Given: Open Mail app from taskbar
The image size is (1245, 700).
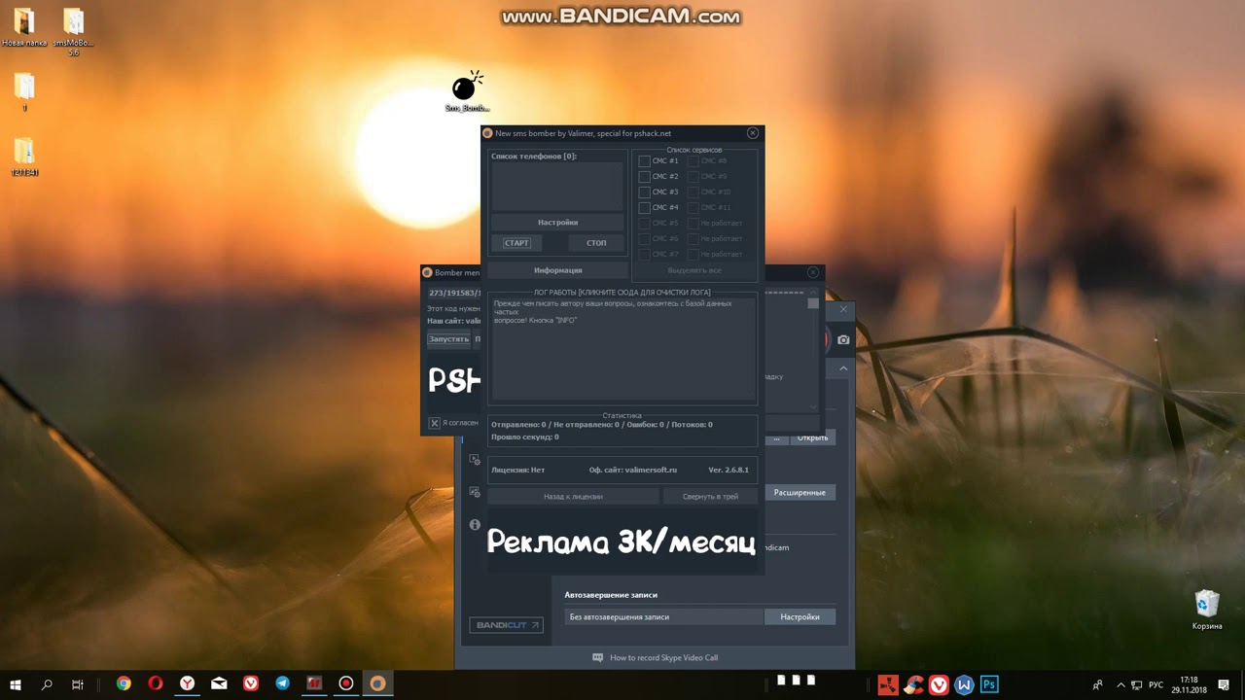Looking at the screenshot, I should click(x=219, y=684).
